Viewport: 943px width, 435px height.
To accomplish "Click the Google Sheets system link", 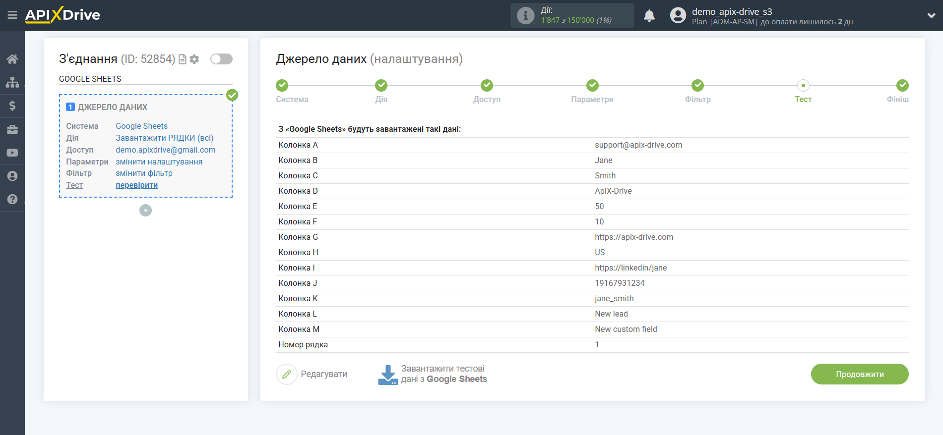I will coord(142,126).
